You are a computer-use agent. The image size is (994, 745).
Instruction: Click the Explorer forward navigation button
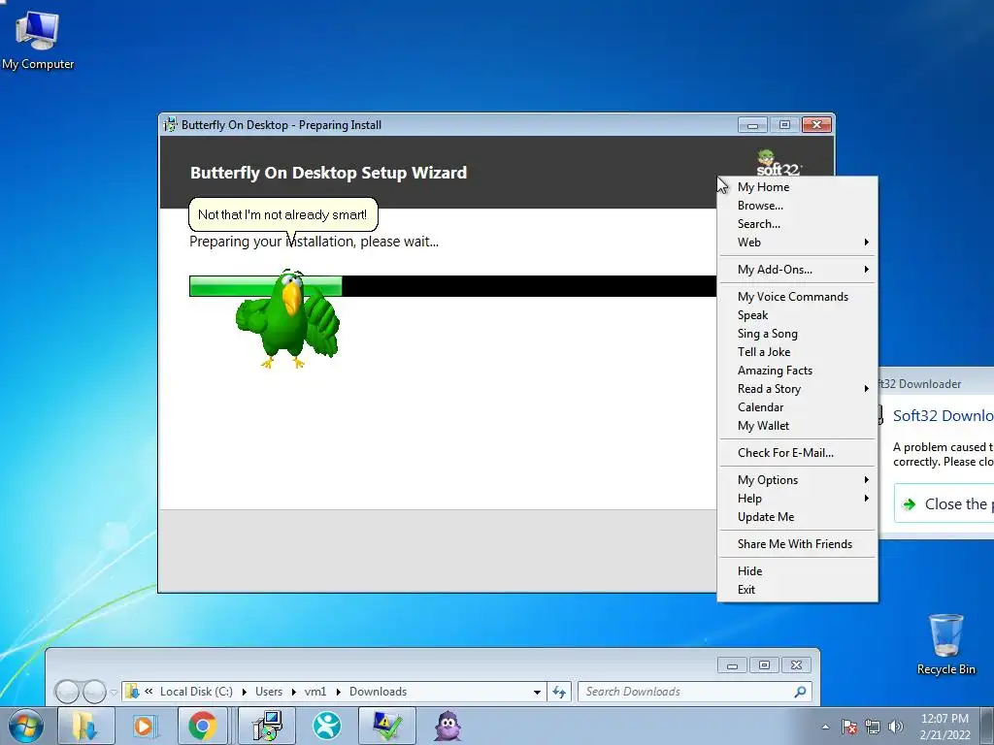point(94,691)
